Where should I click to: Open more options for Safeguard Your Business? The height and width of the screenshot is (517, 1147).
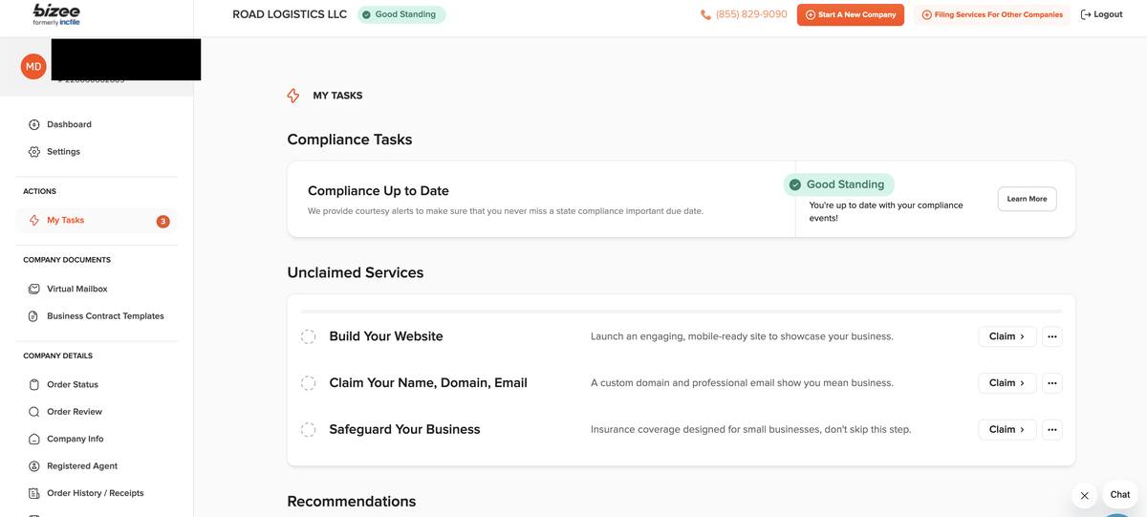coord(1051,430)
